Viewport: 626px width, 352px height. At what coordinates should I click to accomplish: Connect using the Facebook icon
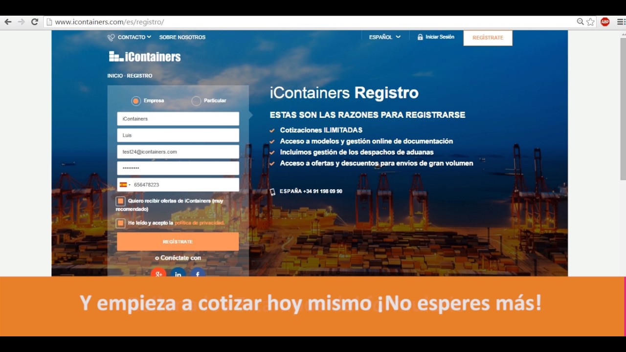click(198, 272)
